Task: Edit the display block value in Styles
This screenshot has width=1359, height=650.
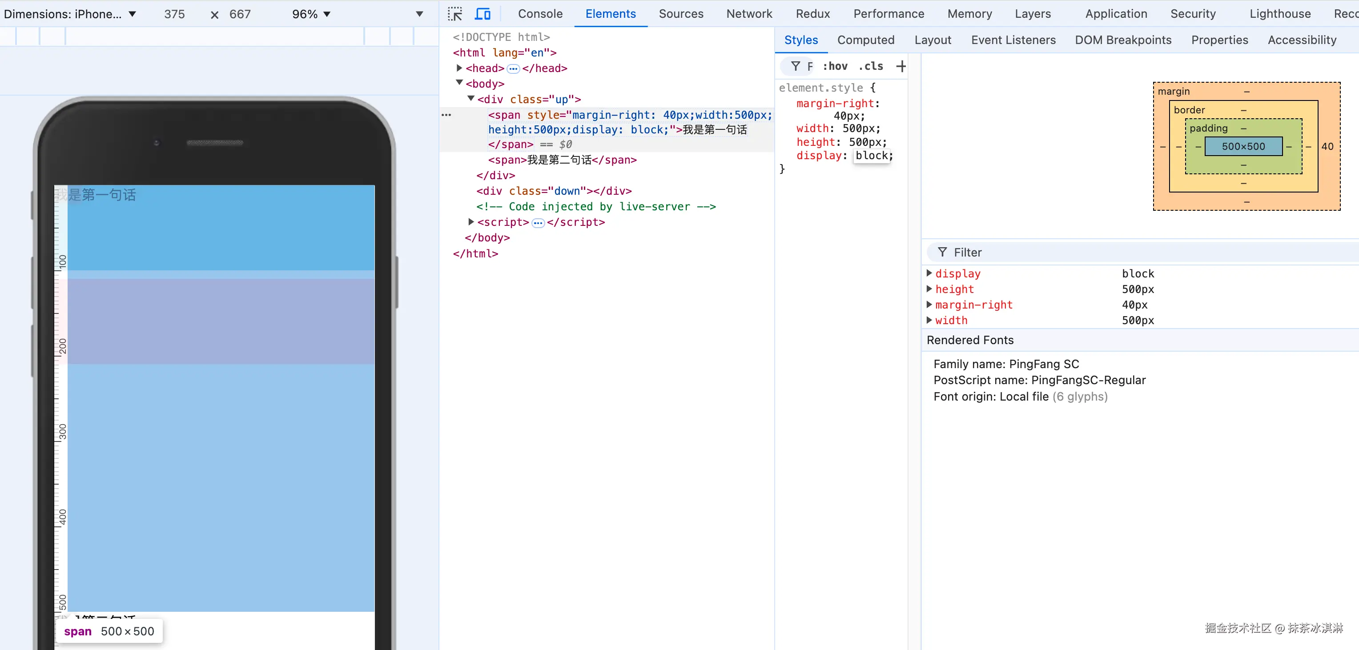Action: (872, 156)
